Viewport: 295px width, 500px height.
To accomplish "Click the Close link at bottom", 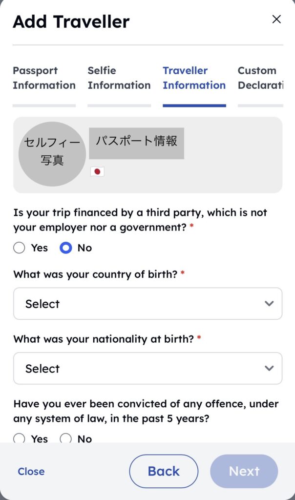I will [31, 472].
